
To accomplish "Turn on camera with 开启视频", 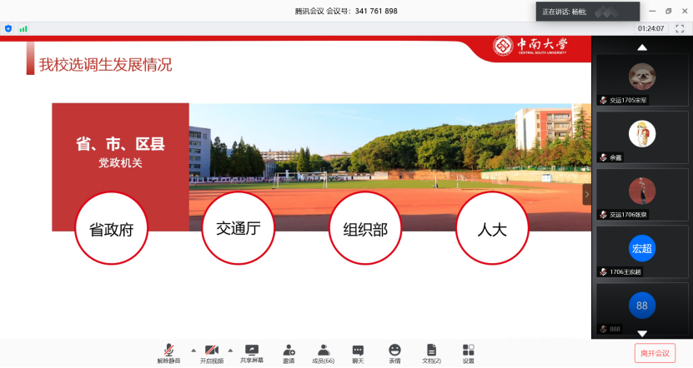I will (212, 352).
